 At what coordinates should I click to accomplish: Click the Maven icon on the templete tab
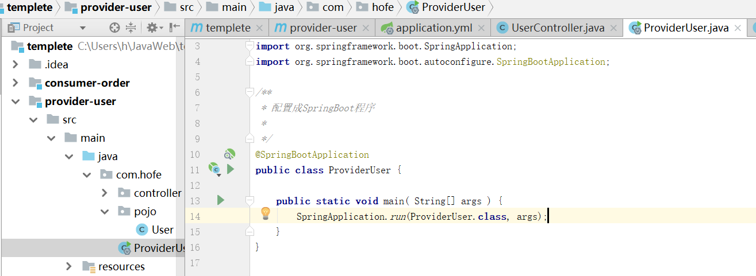(x=197, y=28)
